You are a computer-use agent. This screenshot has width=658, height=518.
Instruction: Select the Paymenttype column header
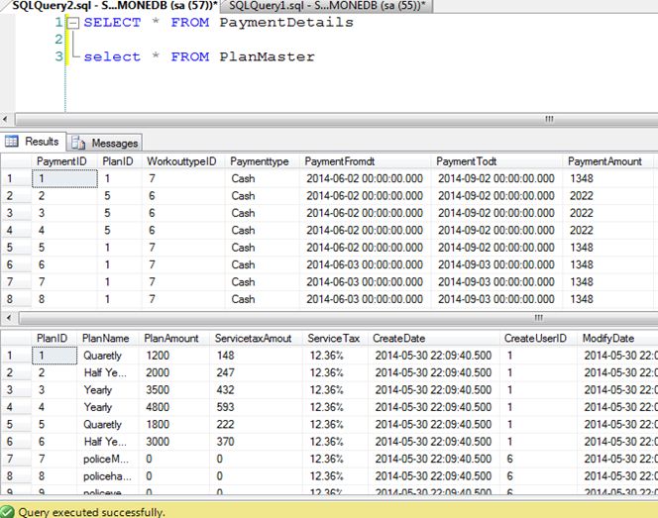pyautogui.click(x=262, y=161)
